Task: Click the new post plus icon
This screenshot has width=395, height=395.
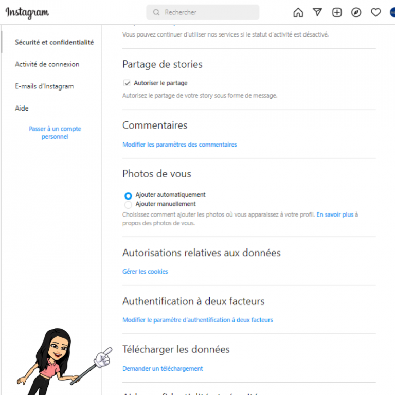Action: tap(337, 12)
